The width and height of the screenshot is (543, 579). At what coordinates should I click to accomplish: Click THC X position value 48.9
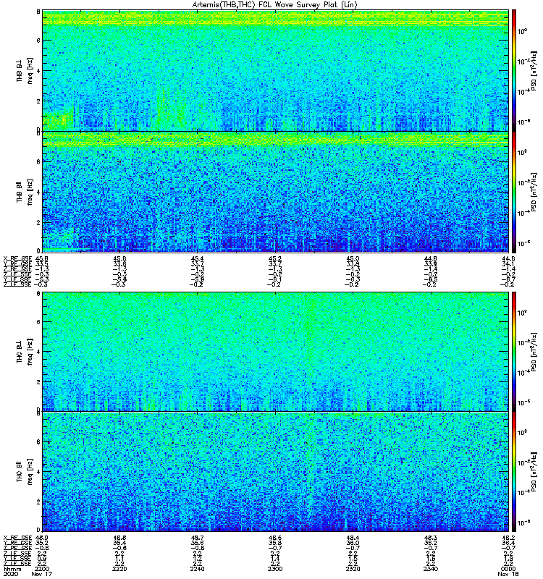[x=41, y=538]
